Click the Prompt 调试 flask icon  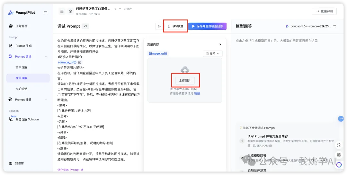tap(10, 57)
